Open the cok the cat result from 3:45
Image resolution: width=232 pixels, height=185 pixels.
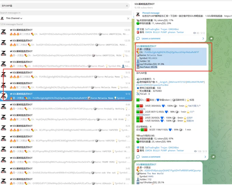(x=66, y=170)
